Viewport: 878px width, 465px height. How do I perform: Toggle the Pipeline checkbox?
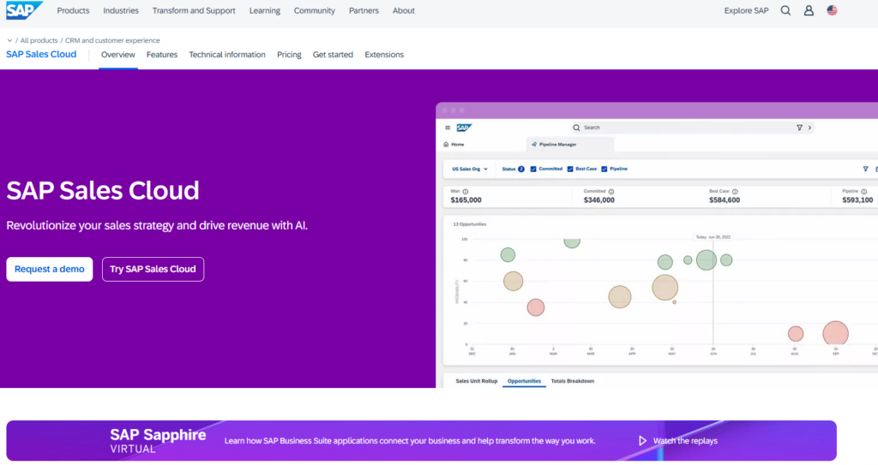604,169
